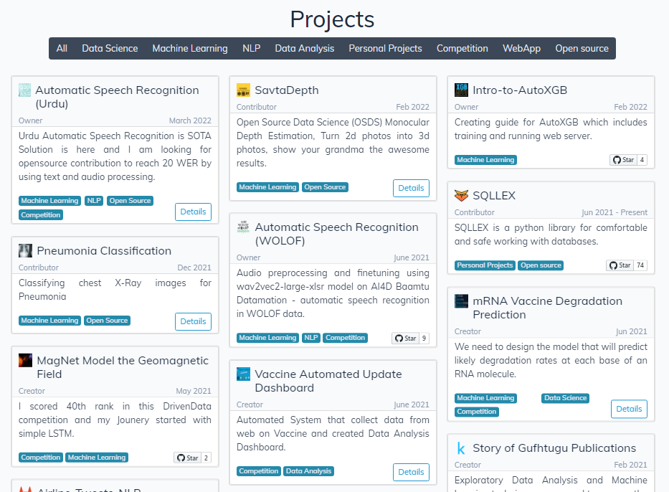Click the Pneumonia Classification X-ray icon
The image size is (669, 492).
25,250
